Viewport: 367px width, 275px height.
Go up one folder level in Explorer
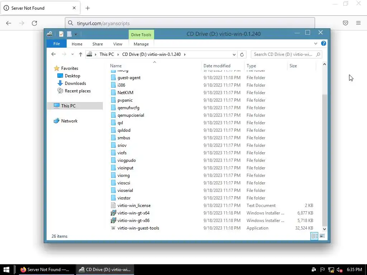[x=81, y=54]
